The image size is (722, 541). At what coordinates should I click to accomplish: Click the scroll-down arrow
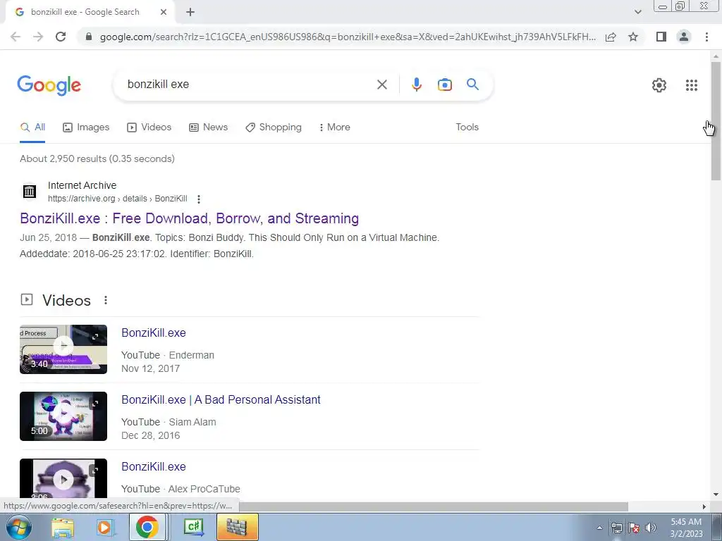pyautogui.click(x=716, y=495)
